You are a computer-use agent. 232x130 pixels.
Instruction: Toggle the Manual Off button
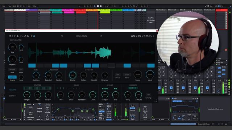coord(118,75)
